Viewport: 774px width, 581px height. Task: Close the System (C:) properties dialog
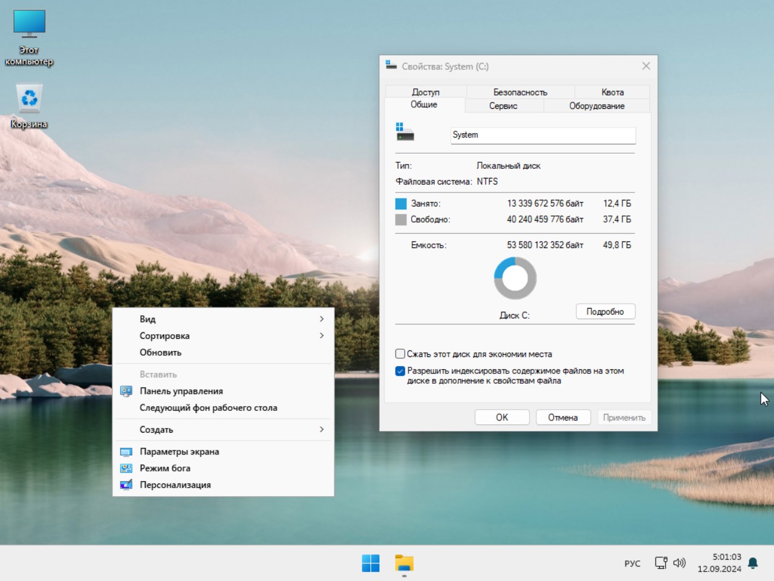point(646,66)
